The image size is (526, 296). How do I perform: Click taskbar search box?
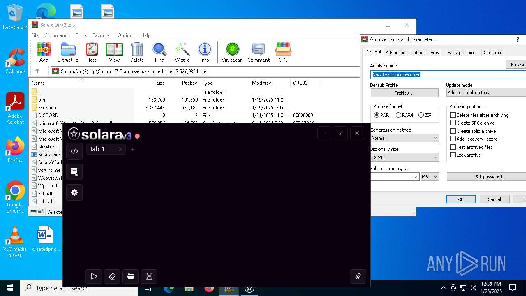click(79, 288)
